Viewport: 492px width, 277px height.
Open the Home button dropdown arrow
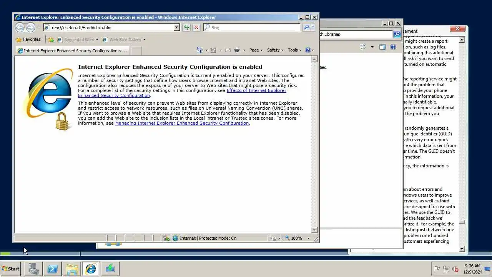(206, 50)
